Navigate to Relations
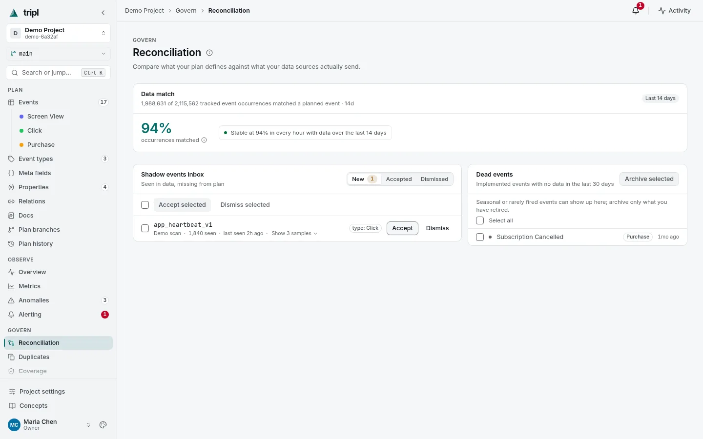Screen dimensions: 703x439 click(59, 201)
